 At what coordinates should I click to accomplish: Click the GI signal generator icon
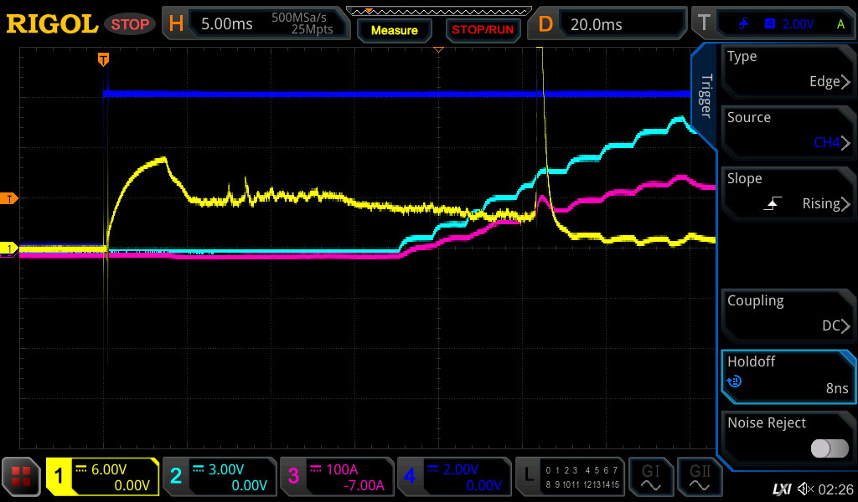coord(650,477)
